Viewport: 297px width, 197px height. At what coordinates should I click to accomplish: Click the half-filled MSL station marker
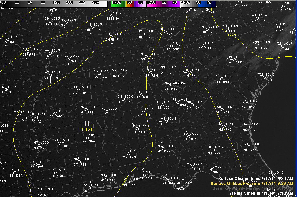(99, 74)
